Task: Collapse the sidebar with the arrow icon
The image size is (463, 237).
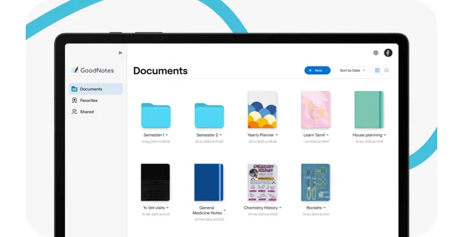Action: (120, 53)
